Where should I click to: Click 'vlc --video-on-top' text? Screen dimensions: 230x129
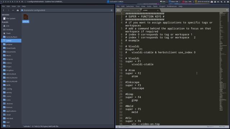[x=146, y=124]
